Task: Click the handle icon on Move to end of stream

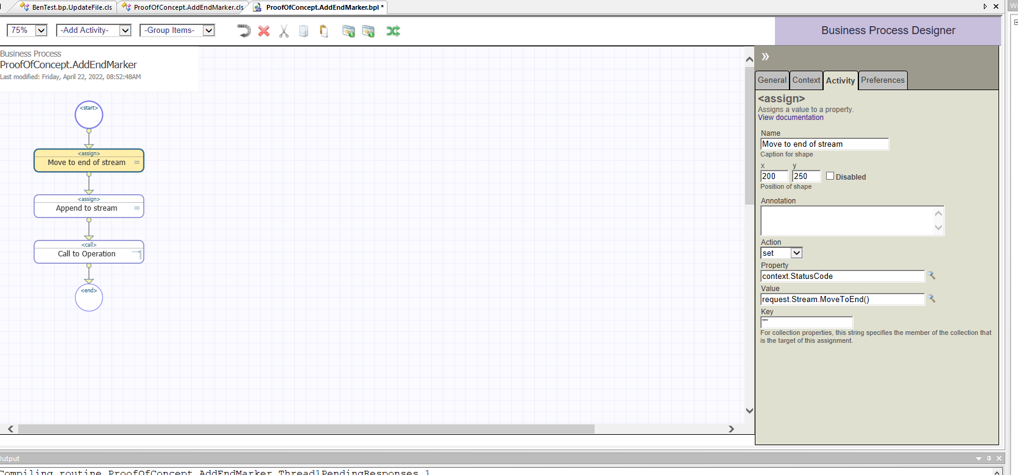Action: pyautogui.click(x=137, y=163)
